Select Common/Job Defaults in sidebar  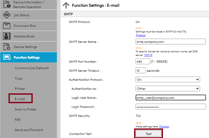point(32,68)
